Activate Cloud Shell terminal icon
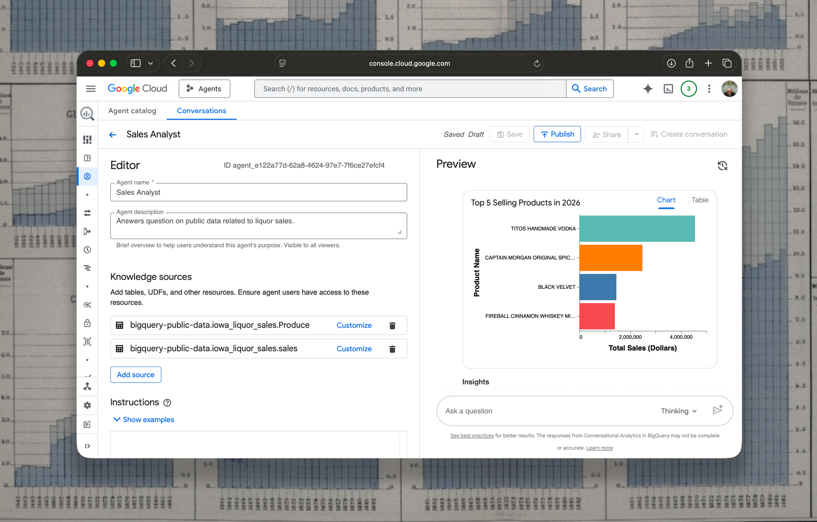The height and width of the screenshot is (522, 817). [x=668, y=89]
